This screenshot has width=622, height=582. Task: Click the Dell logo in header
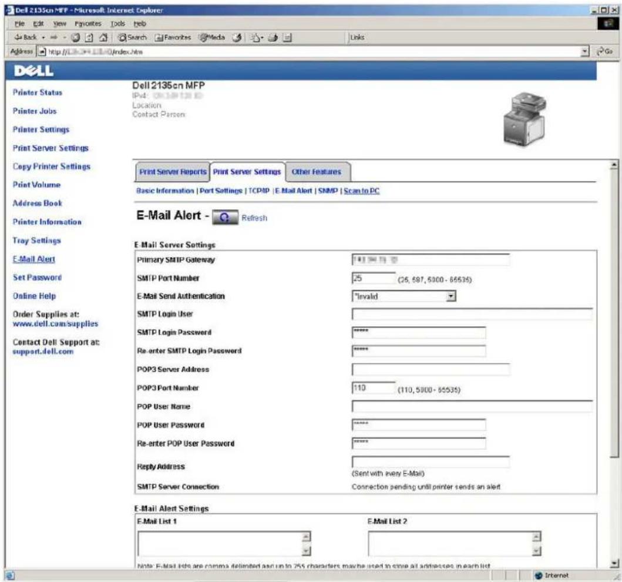(x=33, y=71)
